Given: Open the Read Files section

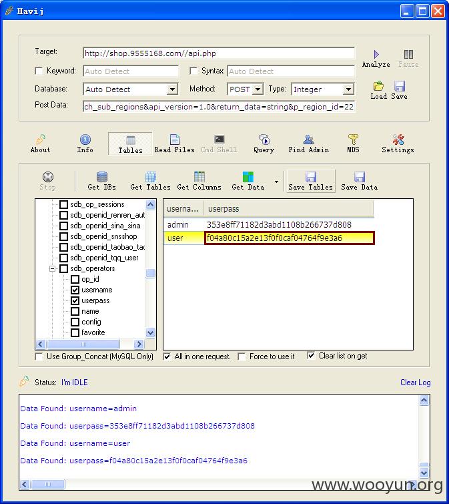Looking at the screenshot, I should point(174,144).
